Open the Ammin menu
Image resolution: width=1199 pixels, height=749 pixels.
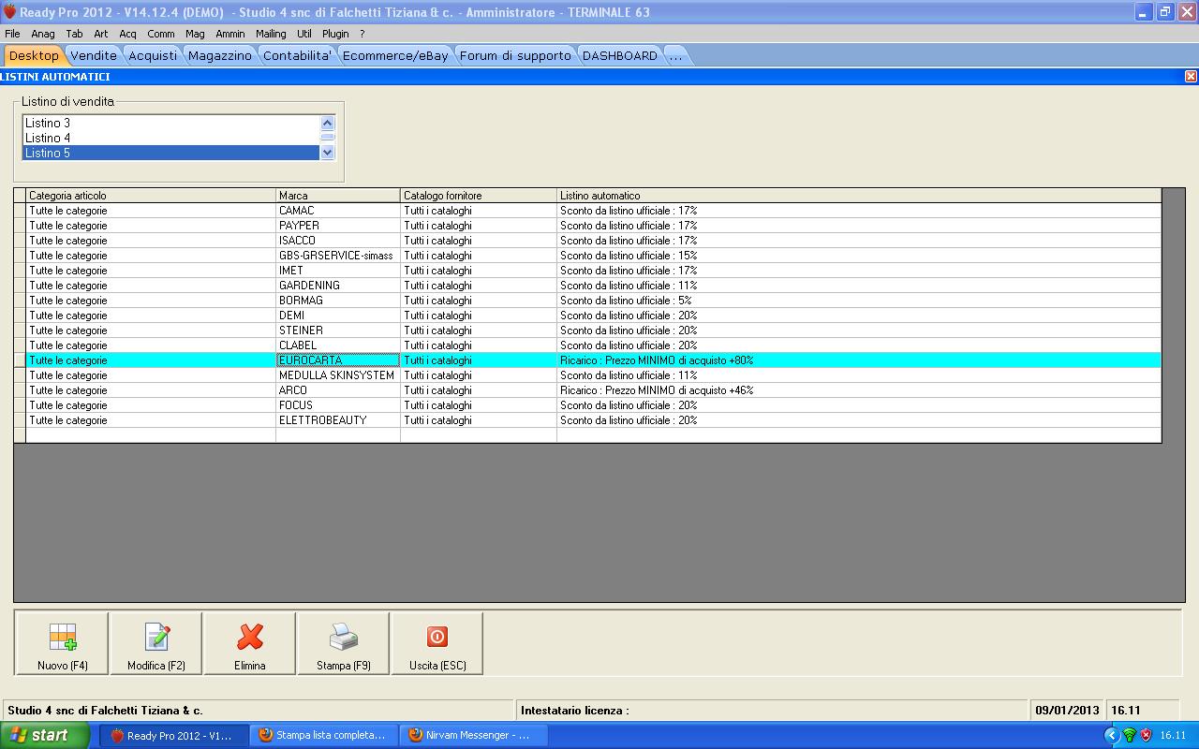[230, 34]
